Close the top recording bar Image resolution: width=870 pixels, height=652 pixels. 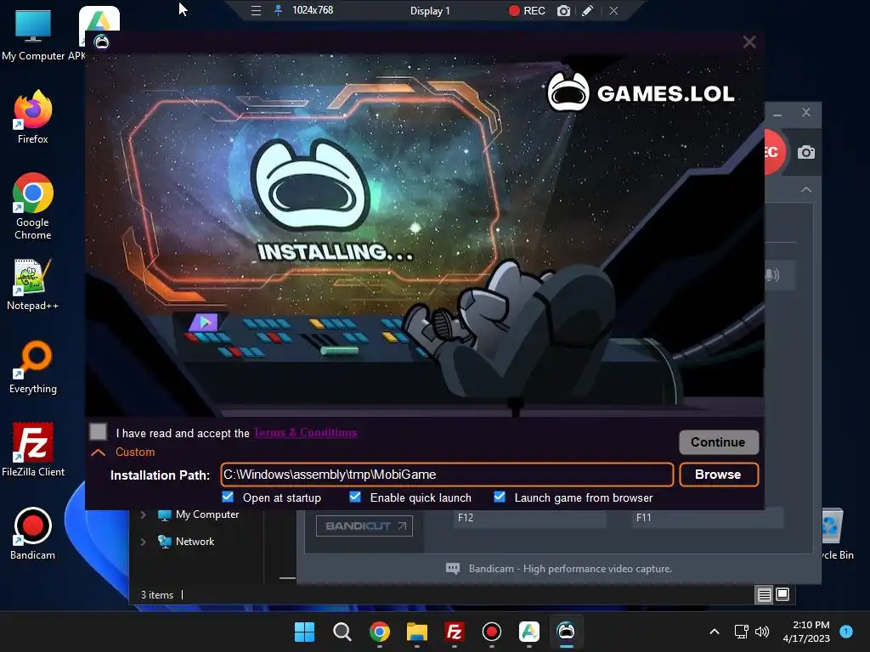613,10
